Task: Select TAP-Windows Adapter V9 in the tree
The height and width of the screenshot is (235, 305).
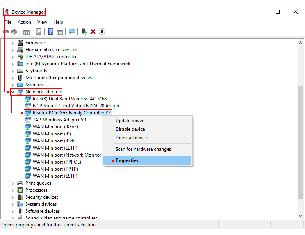Action: [x=59, y=120]
